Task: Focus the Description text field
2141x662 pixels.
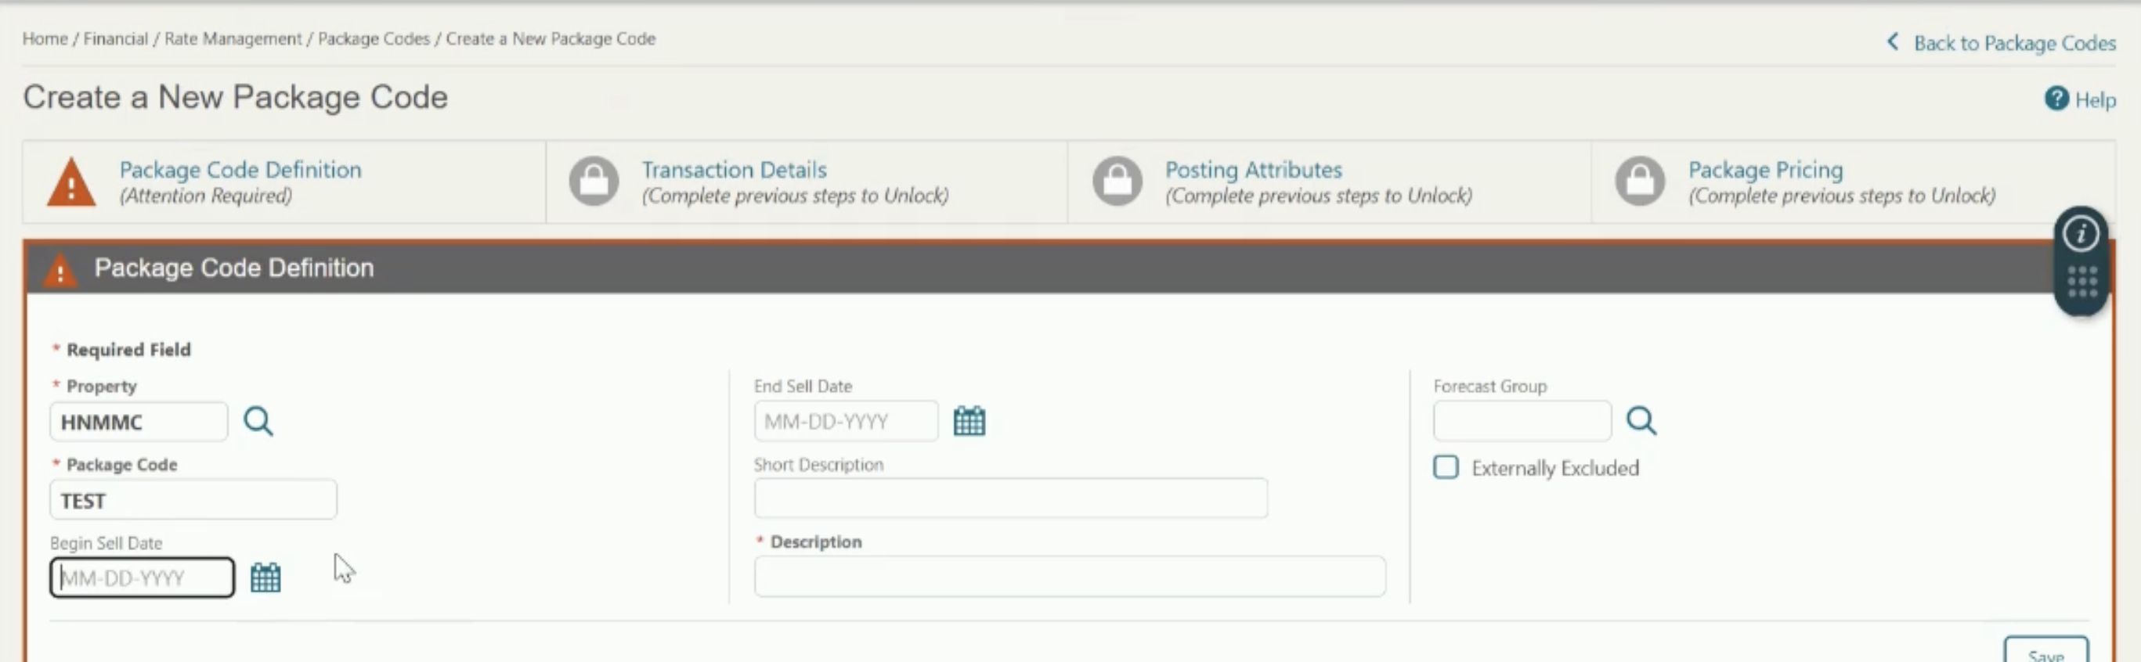Action: pos(1070,577)
